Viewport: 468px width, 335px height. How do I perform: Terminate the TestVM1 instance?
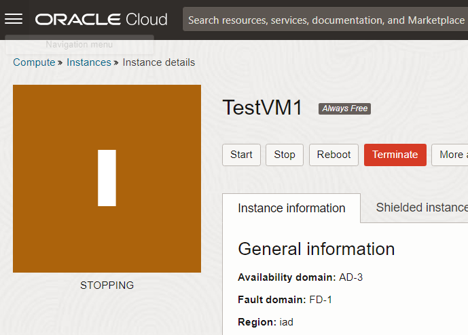point(395,155)
